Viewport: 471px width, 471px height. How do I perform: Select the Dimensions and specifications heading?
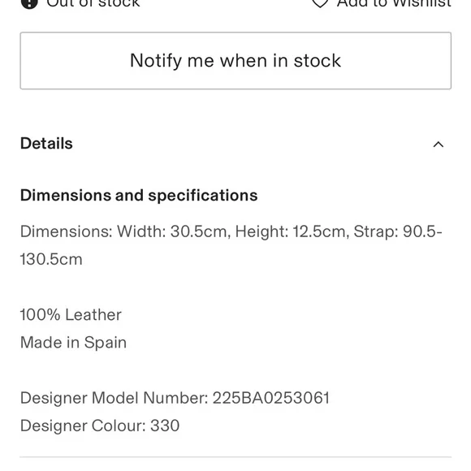pos(139,196)
